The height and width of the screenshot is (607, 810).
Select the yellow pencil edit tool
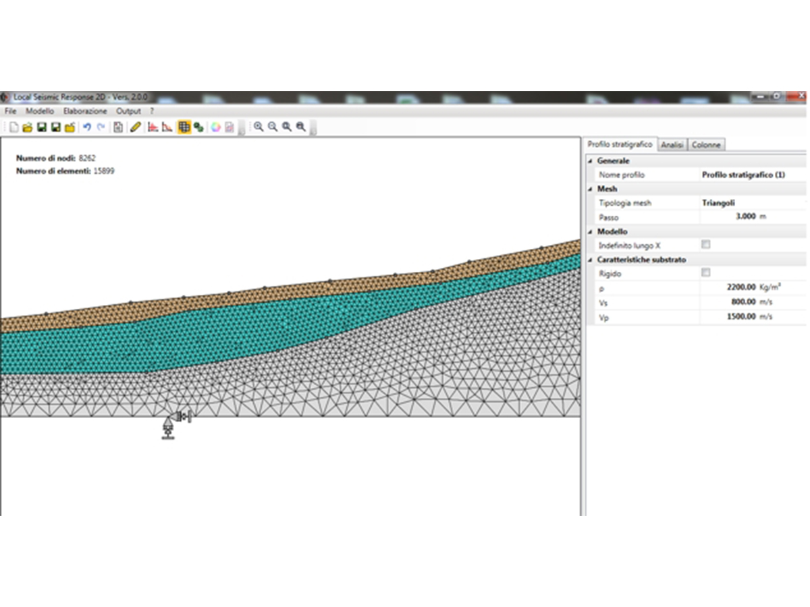pos(136,127)
